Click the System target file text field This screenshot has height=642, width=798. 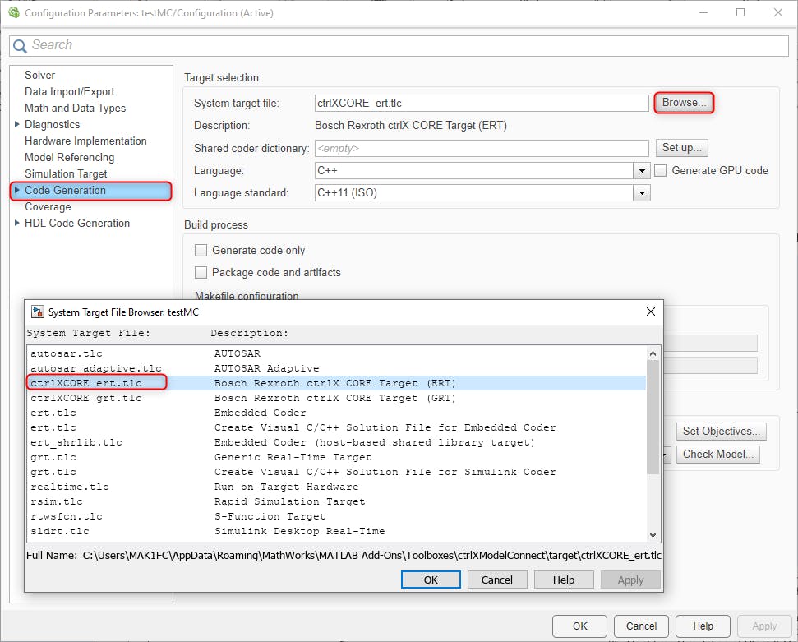pos(482,103)
